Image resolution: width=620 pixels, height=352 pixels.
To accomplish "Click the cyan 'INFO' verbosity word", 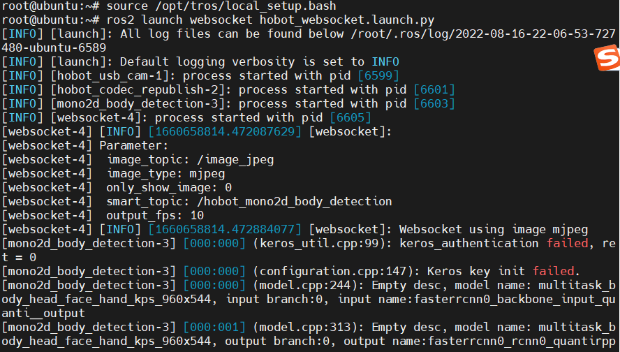I will pyautogui.click(x=385, y=61).
